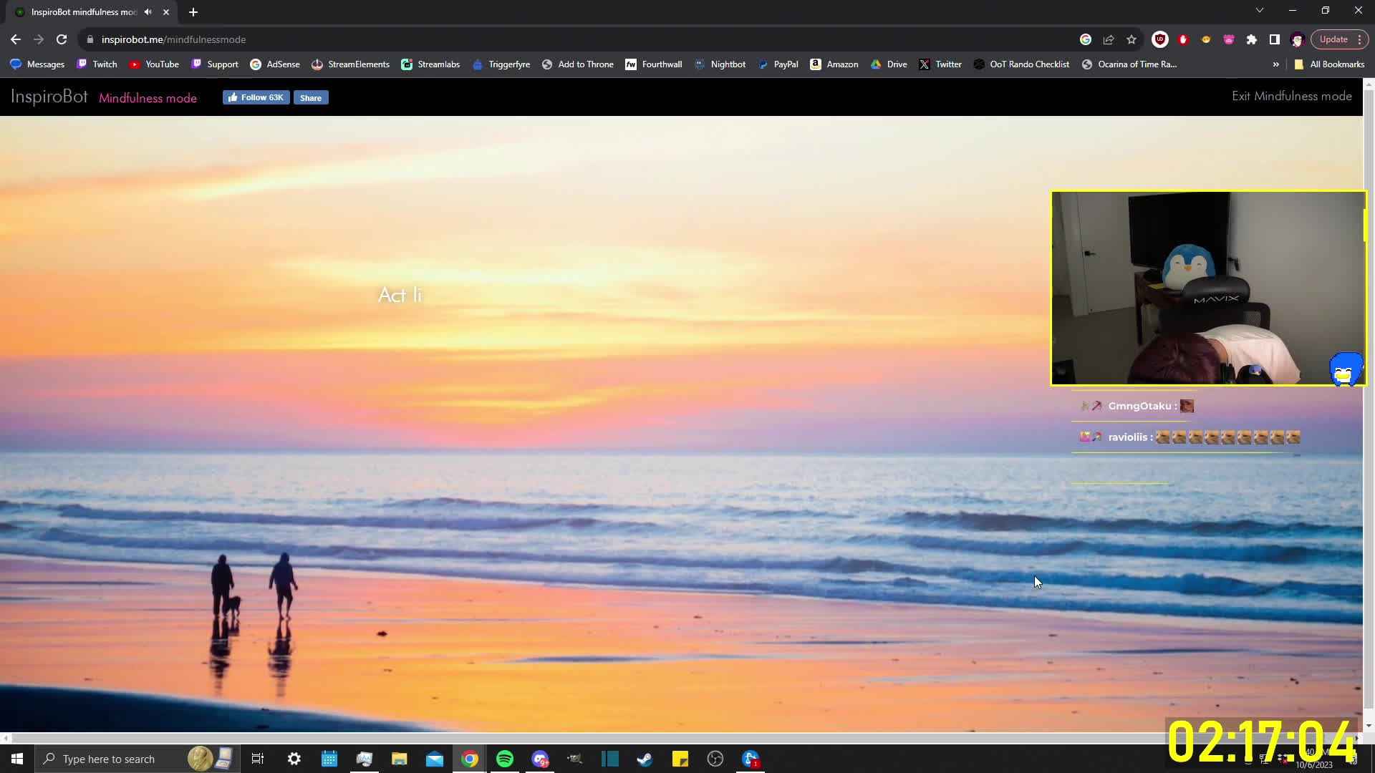Open the Twitter bookmark

[940, 64]
